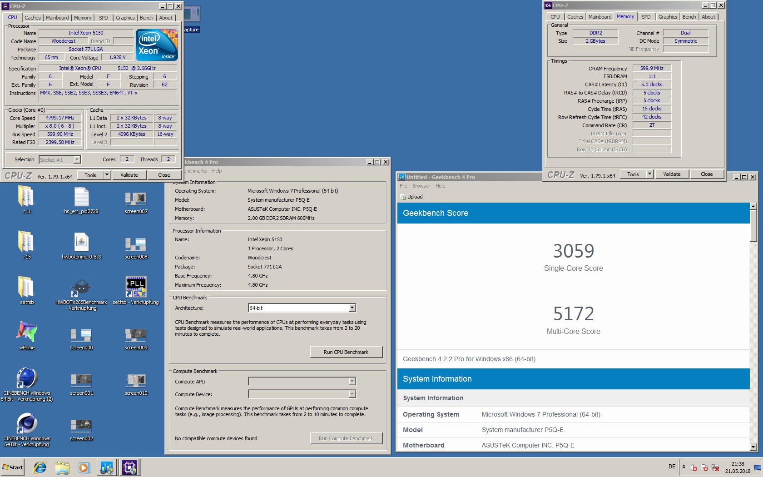Select SPD tab in right CPU-Z window
The width and height of the screenshot is (763, 477).
pyautogui.click(x=646, y=17)
